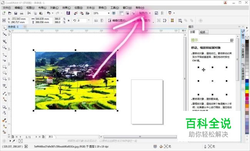Image resolution: width=250 pixels, height=151 pixels.
Task: Open the 编辑(E) menu
Action: 18,8
